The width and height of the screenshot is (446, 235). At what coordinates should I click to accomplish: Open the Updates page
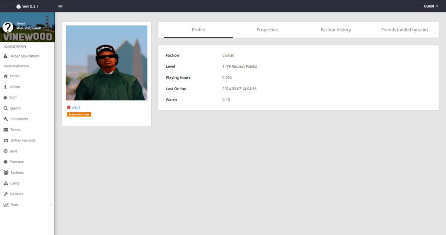click(17, 194)
